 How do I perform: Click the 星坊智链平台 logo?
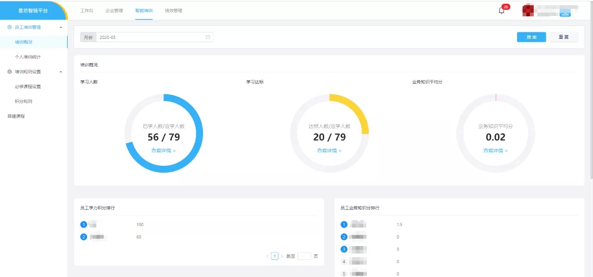pos(33,11)
